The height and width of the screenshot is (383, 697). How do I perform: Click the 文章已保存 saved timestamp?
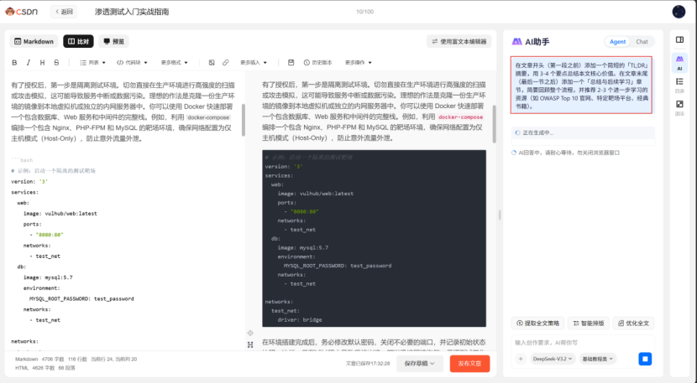pos(368,364)
